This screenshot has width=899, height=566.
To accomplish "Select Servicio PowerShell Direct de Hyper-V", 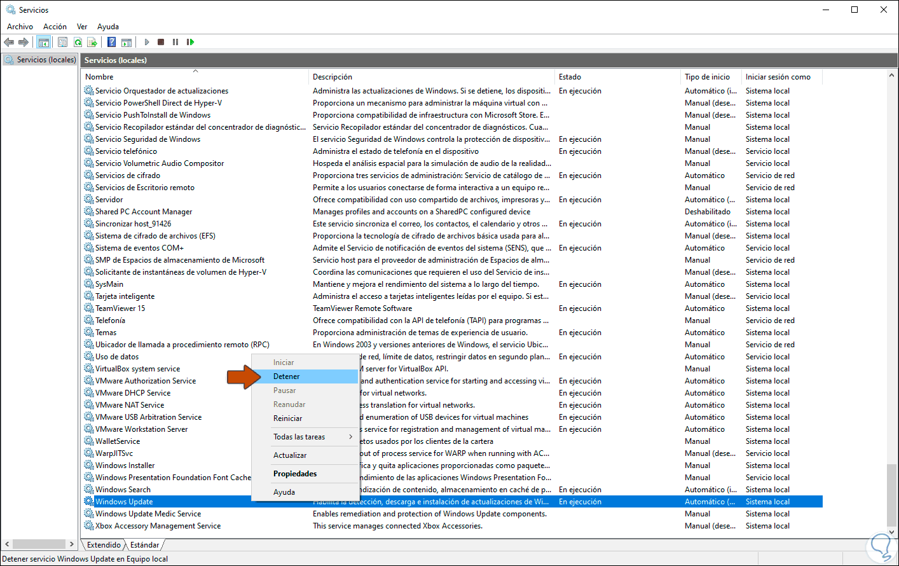I will (x=158, y=103).
